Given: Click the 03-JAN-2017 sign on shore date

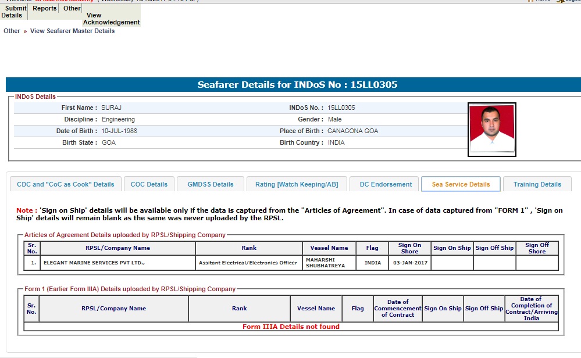Looking at the screenshot, I should click(409, 263).
